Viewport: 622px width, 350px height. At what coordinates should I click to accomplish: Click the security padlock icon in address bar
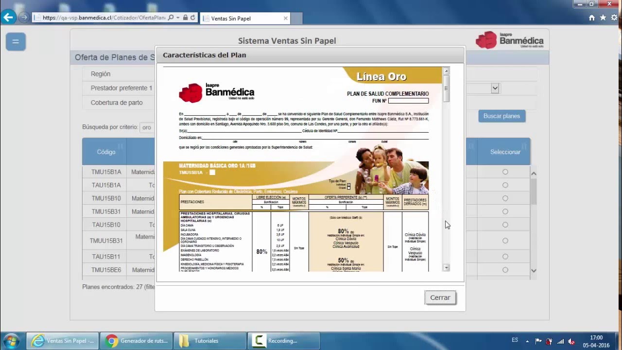pos(185,18)
